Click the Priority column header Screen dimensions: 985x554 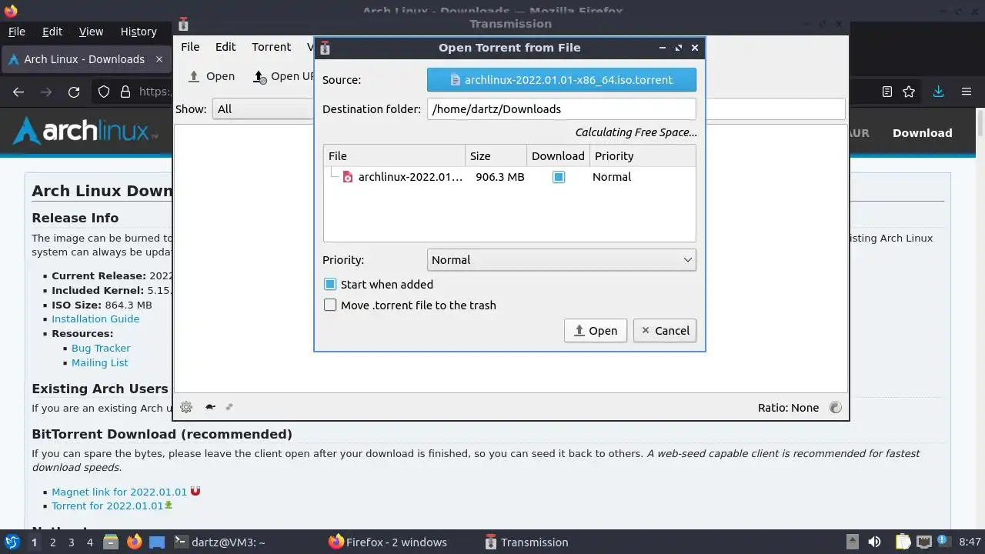(642, 156)
